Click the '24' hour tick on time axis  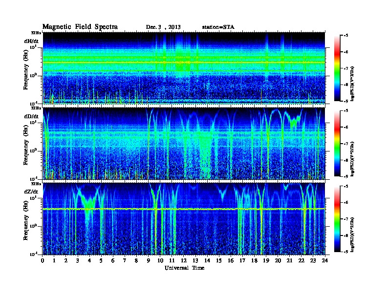325,261
